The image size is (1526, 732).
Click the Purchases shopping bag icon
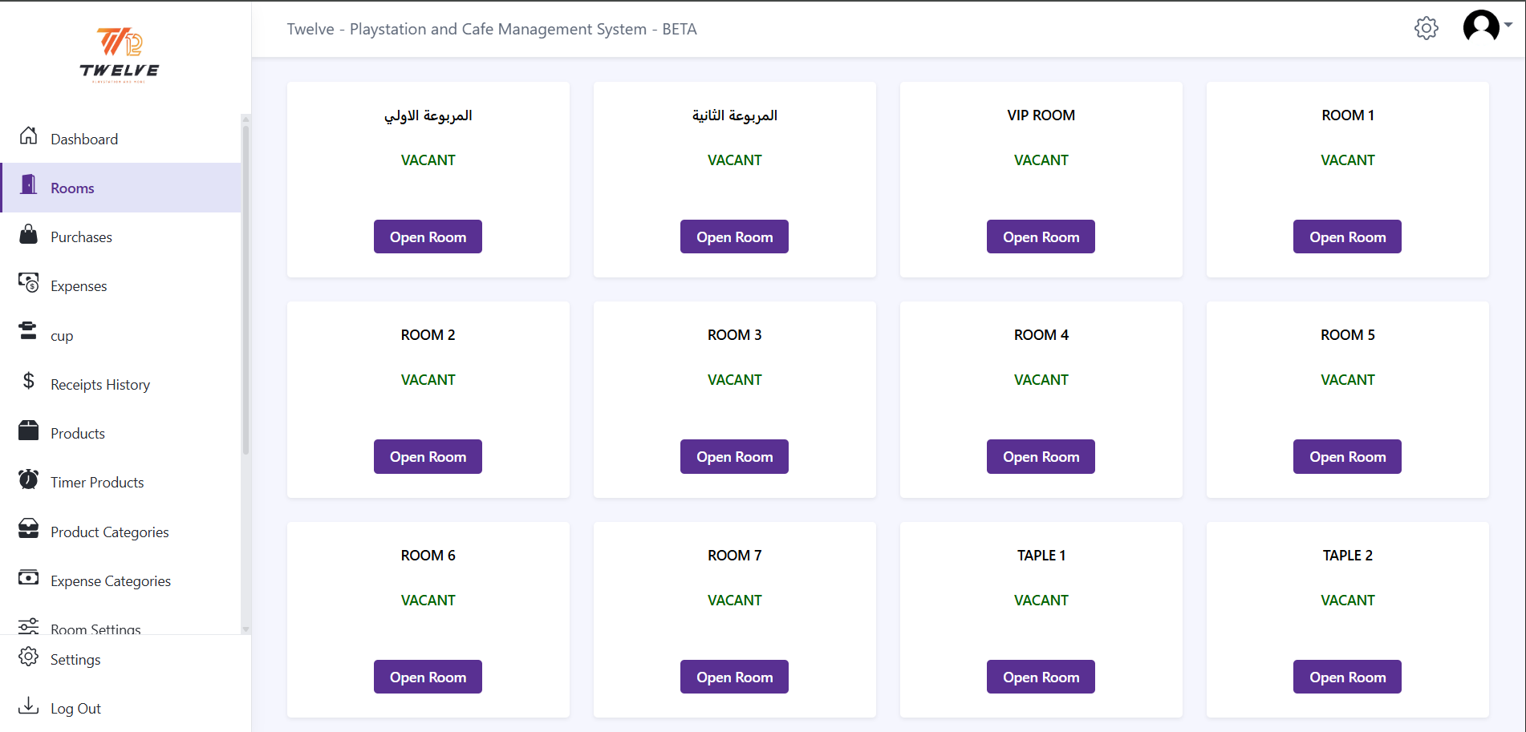(x=28, y=235)
